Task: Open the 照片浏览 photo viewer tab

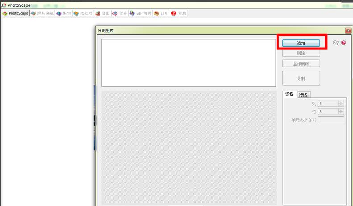Action: (42, 13)
